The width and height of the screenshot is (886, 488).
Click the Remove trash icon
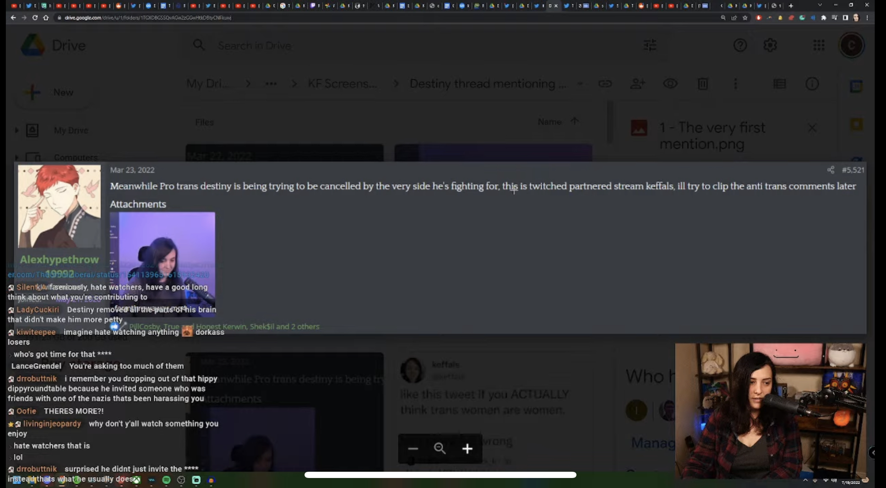pyautogui.click(x=703, y=84)
